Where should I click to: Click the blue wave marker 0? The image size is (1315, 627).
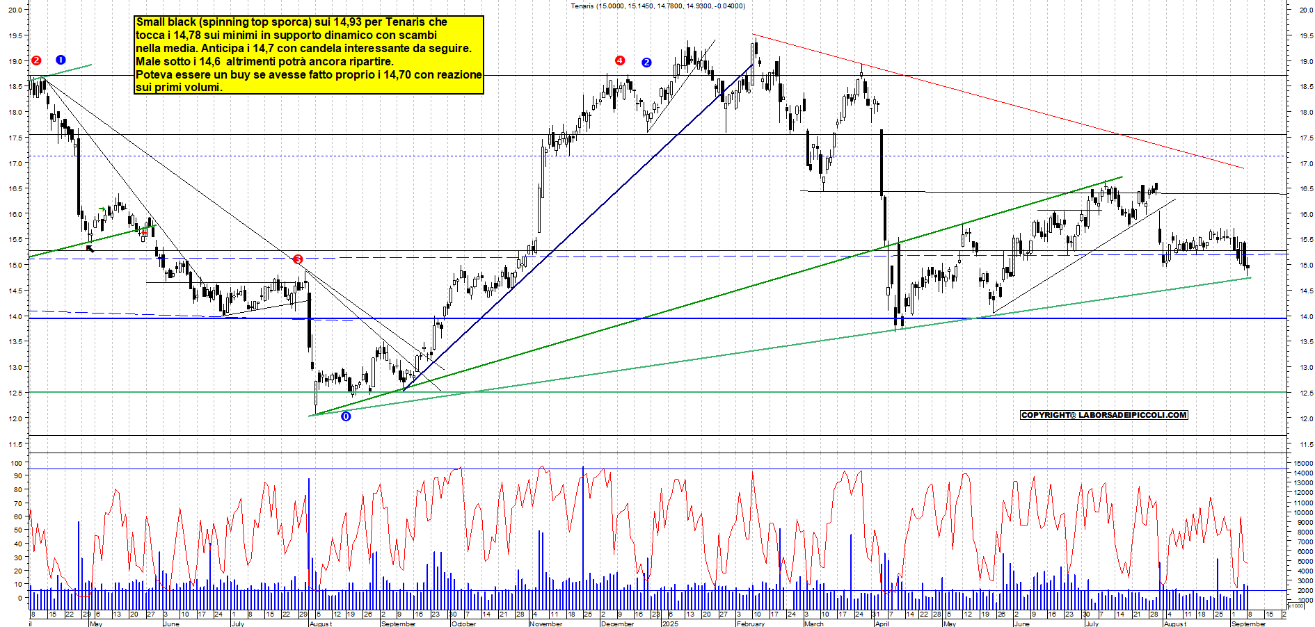[346, 416]
